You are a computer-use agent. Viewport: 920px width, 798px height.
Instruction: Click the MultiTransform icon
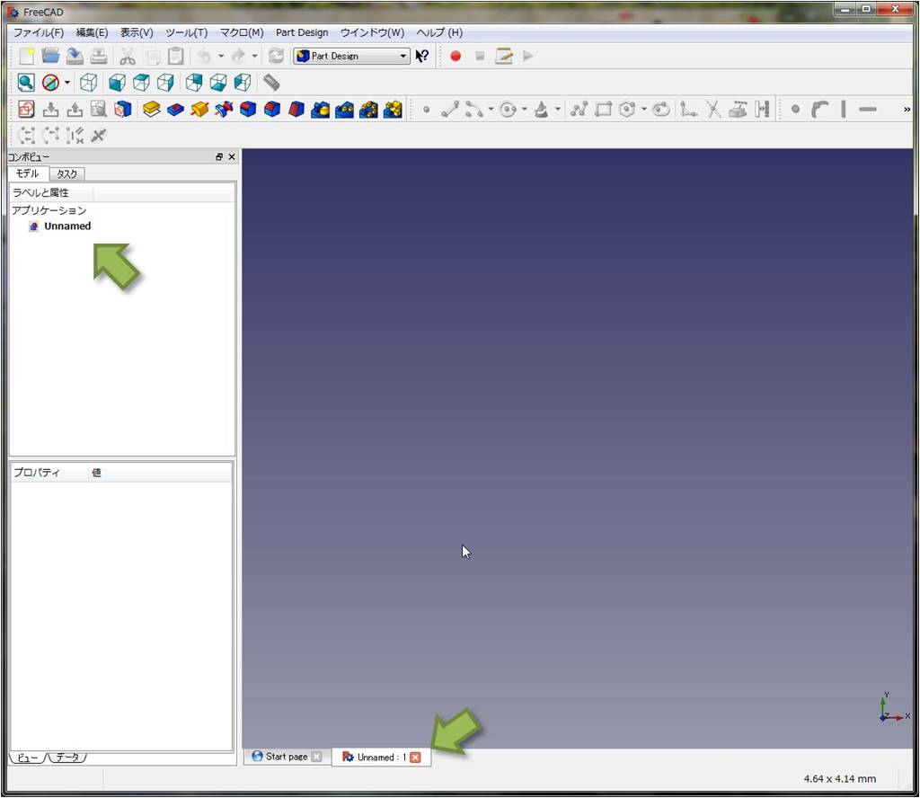[x=393, y=109]
